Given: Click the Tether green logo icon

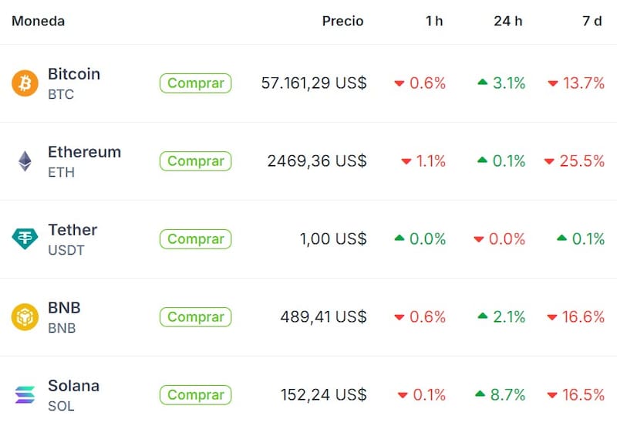Looking at the screenshot, I should pyautogui.click(x=25, y=239).
